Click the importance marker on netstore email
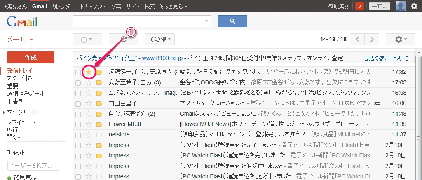 click(99, 134)
